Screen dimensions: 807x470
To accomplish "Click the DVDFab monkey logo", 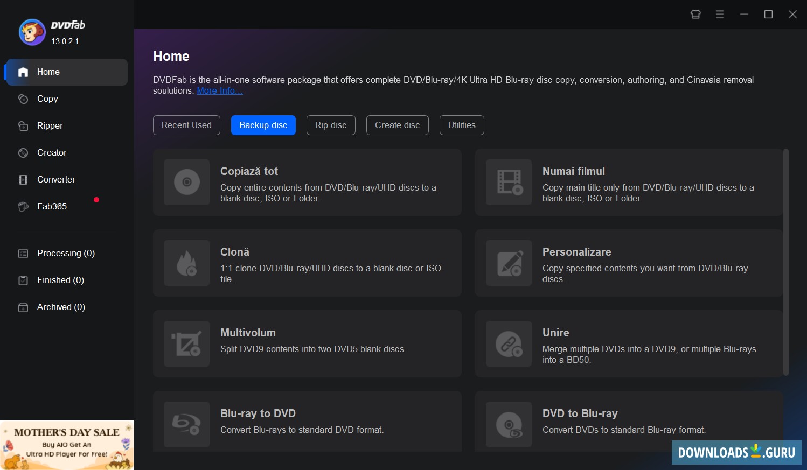I will [x=32, y=32].
